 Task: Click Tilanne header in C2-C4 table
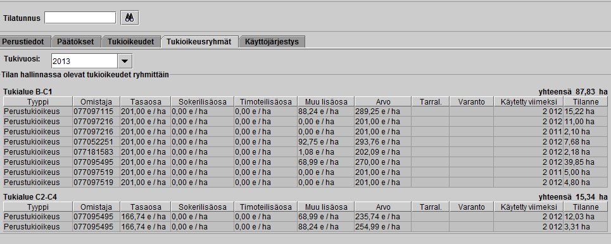tap(586, 207)
